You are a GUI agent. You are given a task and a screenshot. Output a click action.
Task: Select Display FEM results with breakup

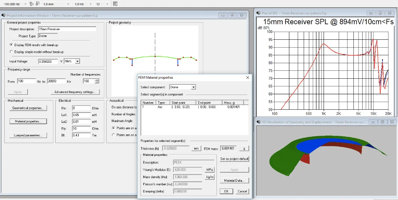click(x=11, y=45)
